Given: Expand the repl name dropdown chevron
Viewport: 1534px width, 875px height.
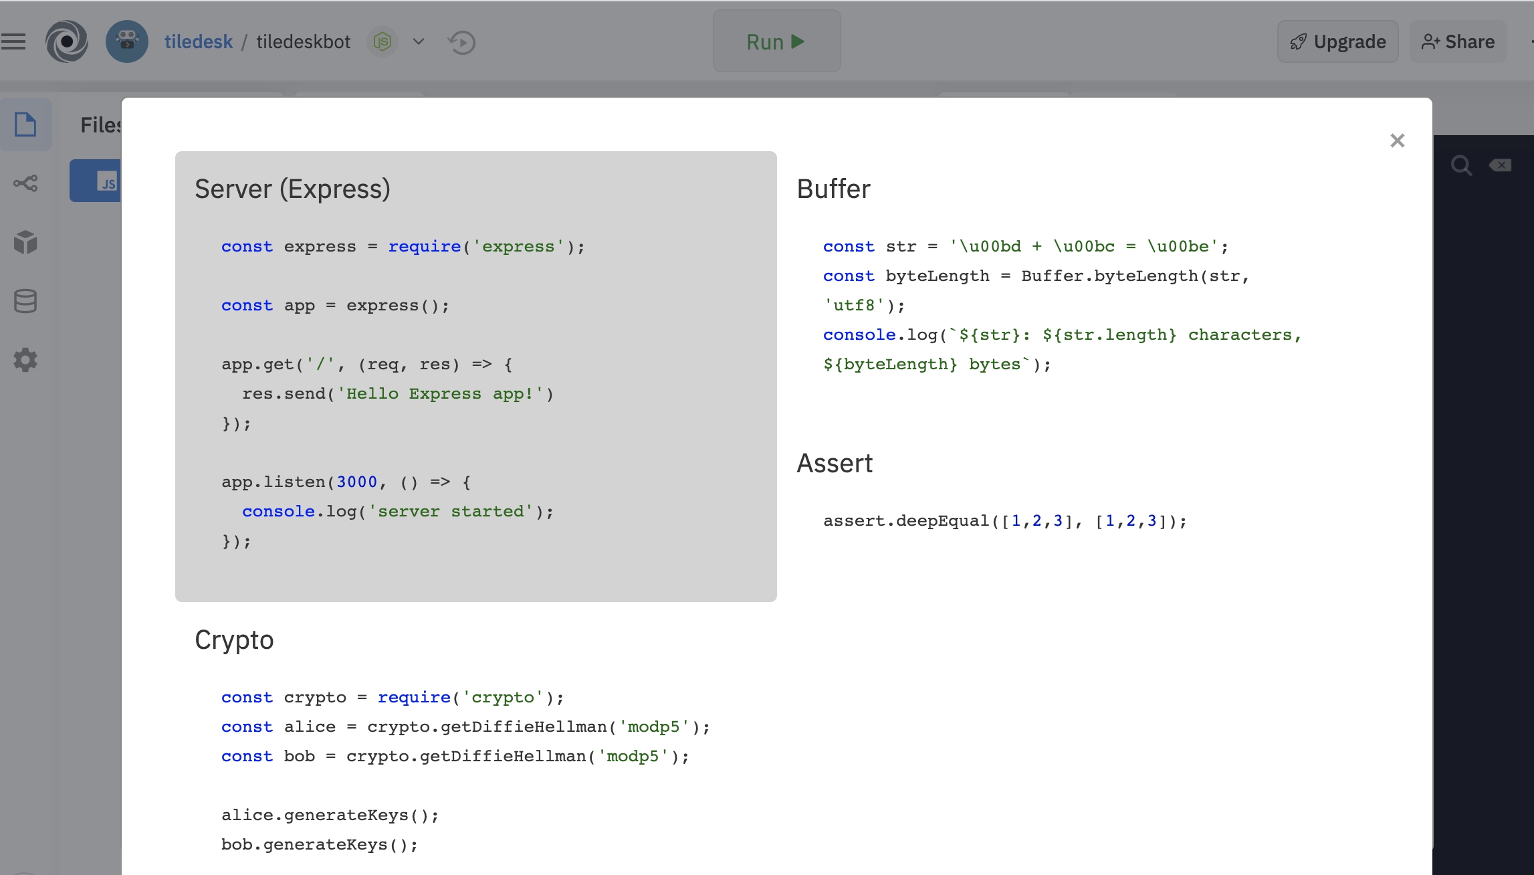Looking at the screenshot, I should click(419, 41).
